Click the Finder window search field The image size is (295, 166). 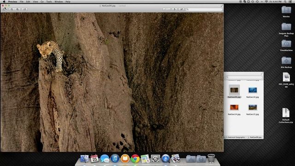[x=244, y=77]
